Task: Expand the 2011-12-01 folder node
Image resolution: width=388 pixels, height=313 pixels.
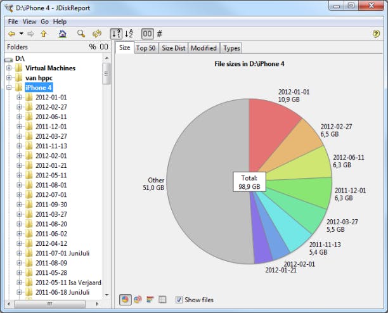Action: 19,127
